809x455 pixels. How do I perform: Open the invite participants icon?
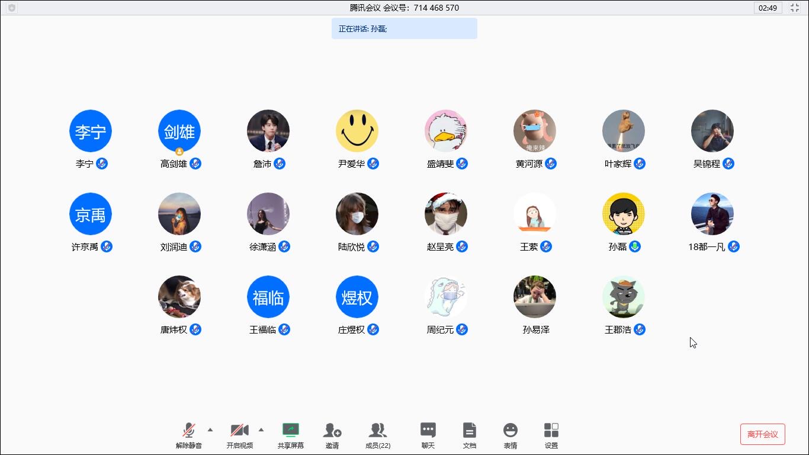click(332, 431)
